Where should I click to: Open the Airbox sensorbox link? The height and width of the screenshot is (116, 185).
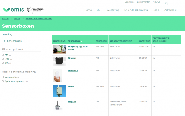pyautogui.click(x=71, y=87)
